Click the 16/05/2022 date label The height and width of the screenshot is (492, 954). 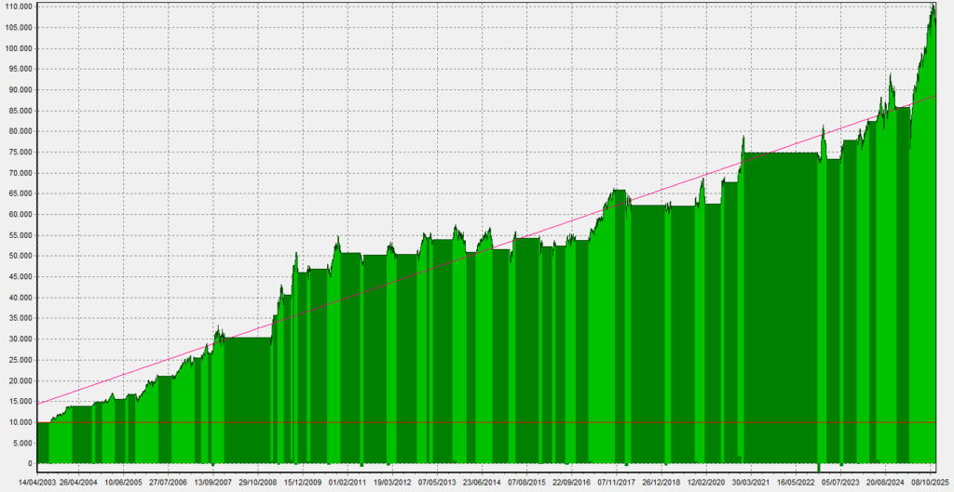797,483
